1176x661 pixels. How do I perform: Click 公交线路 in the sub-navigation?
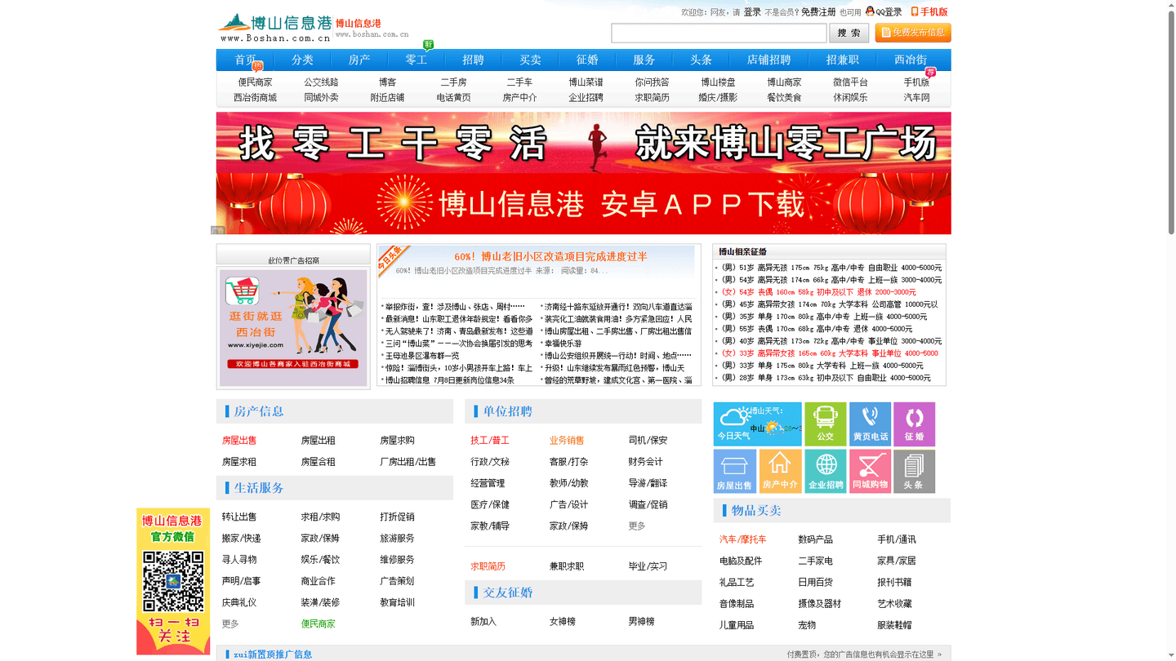click(x=321, y=82)
